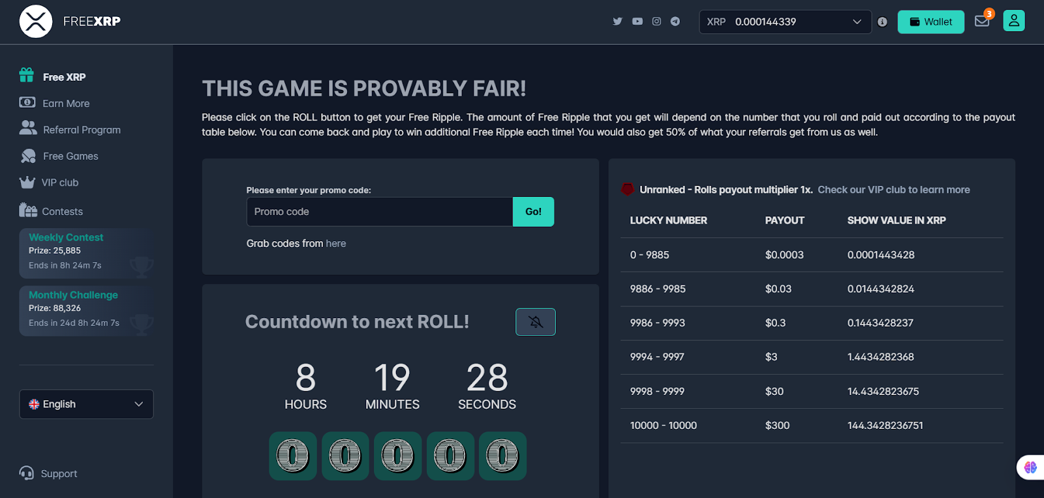Open VIP club menu item
Screen dimensions: 1044x498
60,183
